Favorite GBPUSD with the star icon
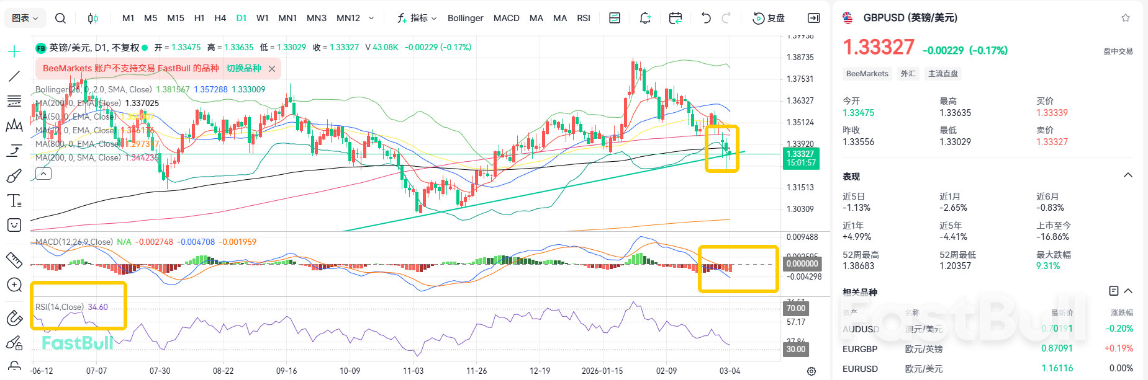1148x380 pixels. [x=1126, y=18]
